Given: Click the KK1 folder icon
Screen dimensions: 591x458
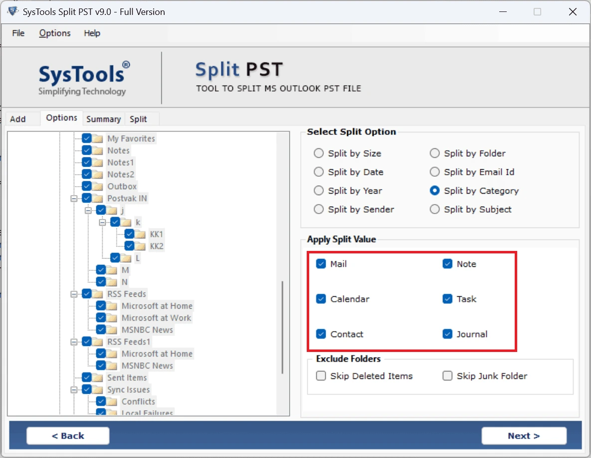Looking at the screenshot, I should [140, 234].
